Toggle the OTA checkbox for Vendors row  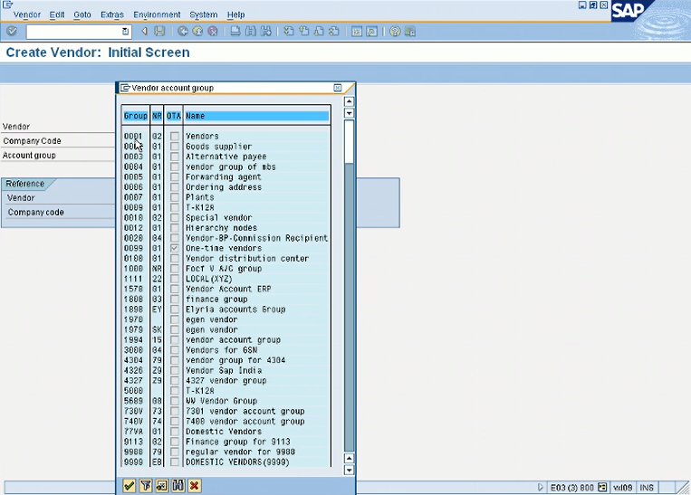pos(175,136)
